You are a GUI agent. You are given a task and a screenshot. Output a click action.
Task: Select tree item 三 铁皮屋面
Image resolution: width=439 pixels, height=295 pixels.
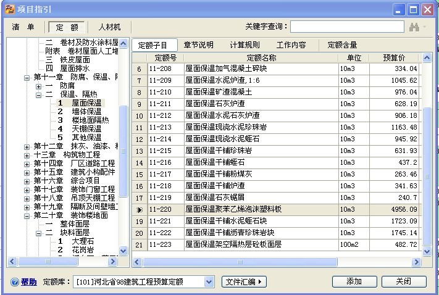click(x=67, y=60)
